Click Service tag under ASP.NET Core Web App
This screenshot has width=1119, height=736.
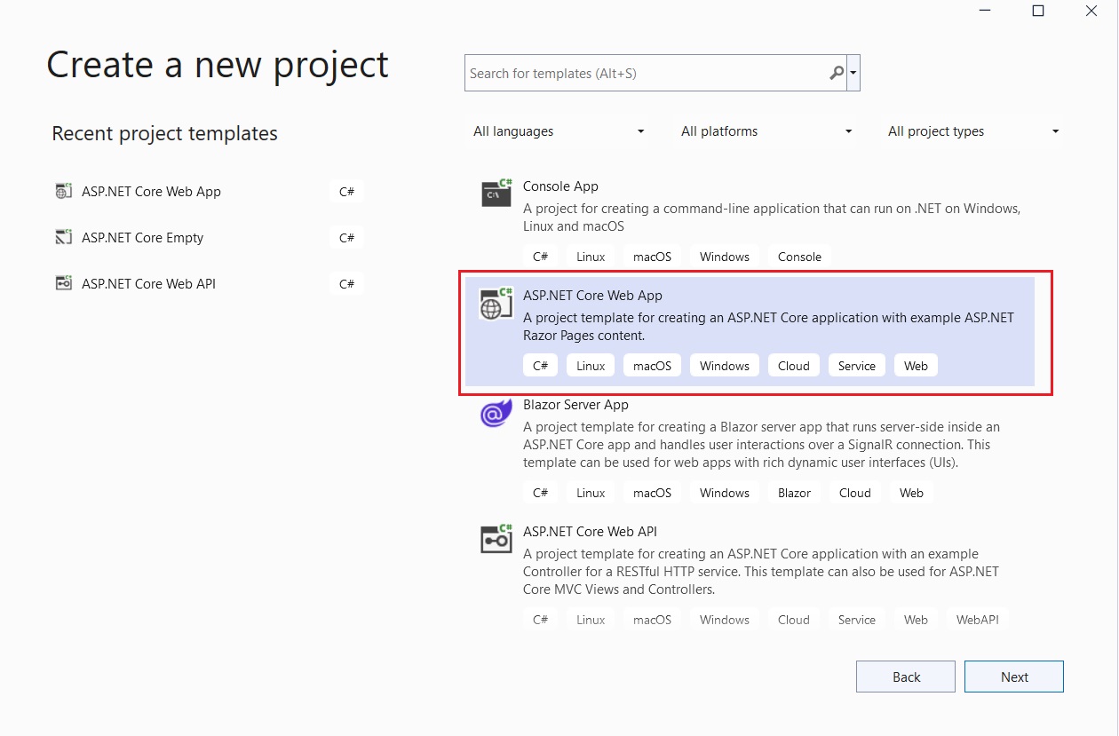tap(857, 366)
